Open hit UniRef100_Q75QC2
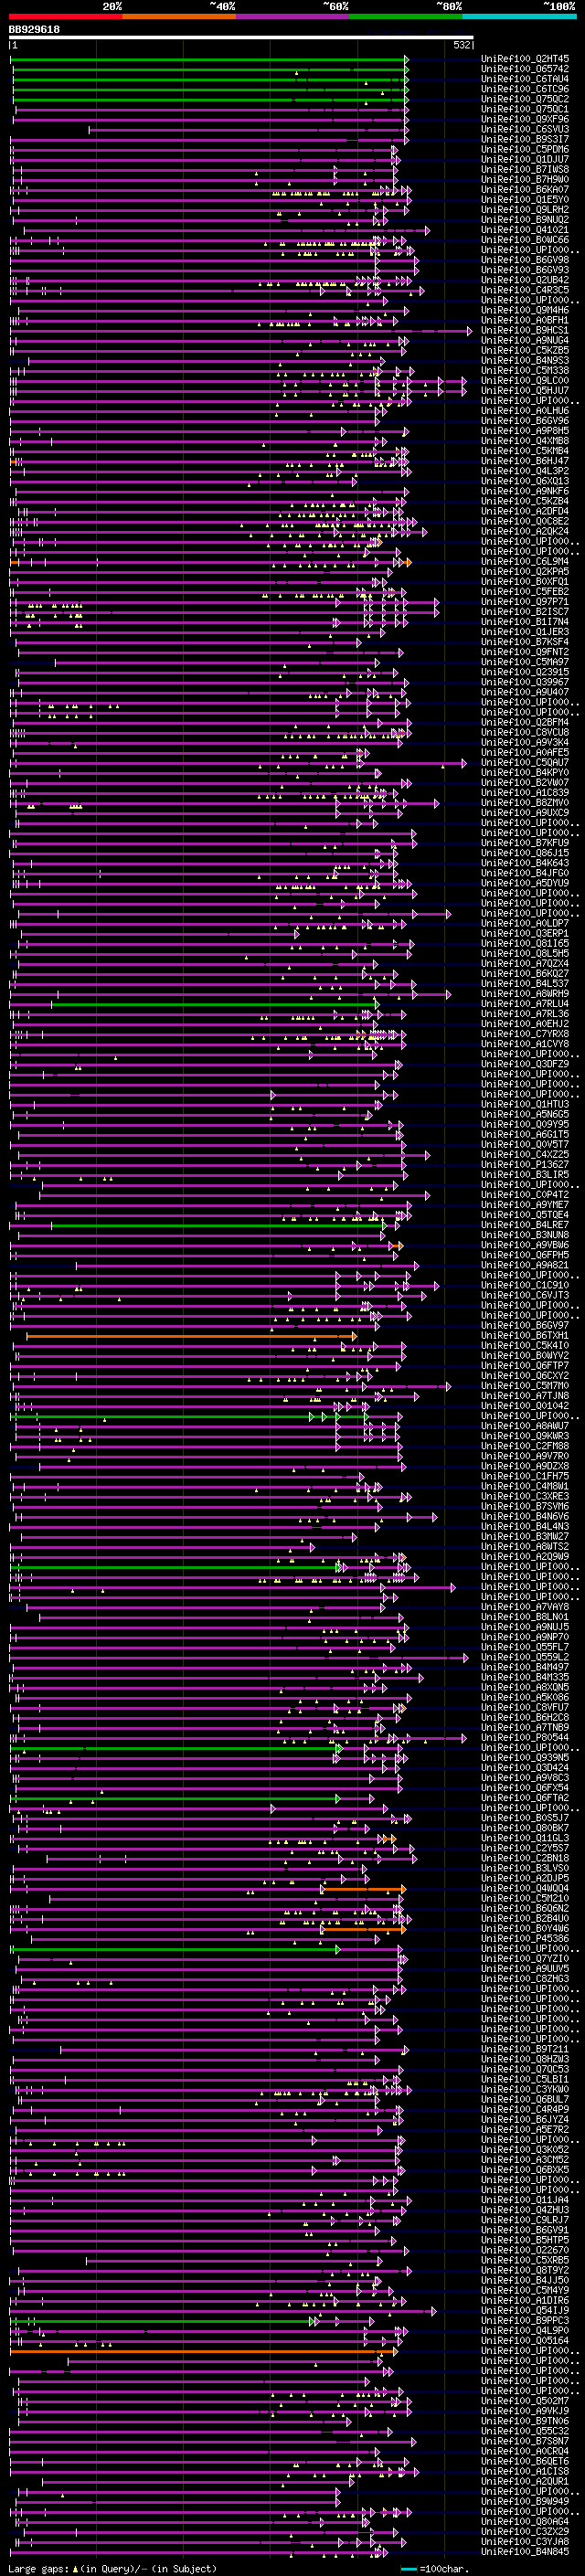Screen dimensions: 585x2576 pos(525,99)
